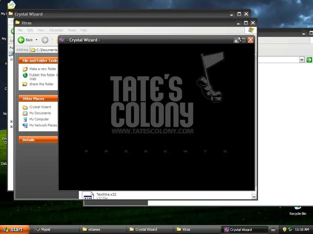Click the My Network Places icon
The image size is (313, 234).
click(25, 125)
